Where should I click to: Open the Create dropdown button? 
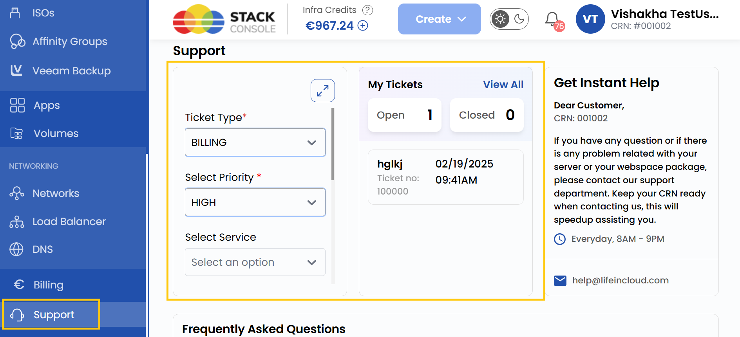[439, 19]
